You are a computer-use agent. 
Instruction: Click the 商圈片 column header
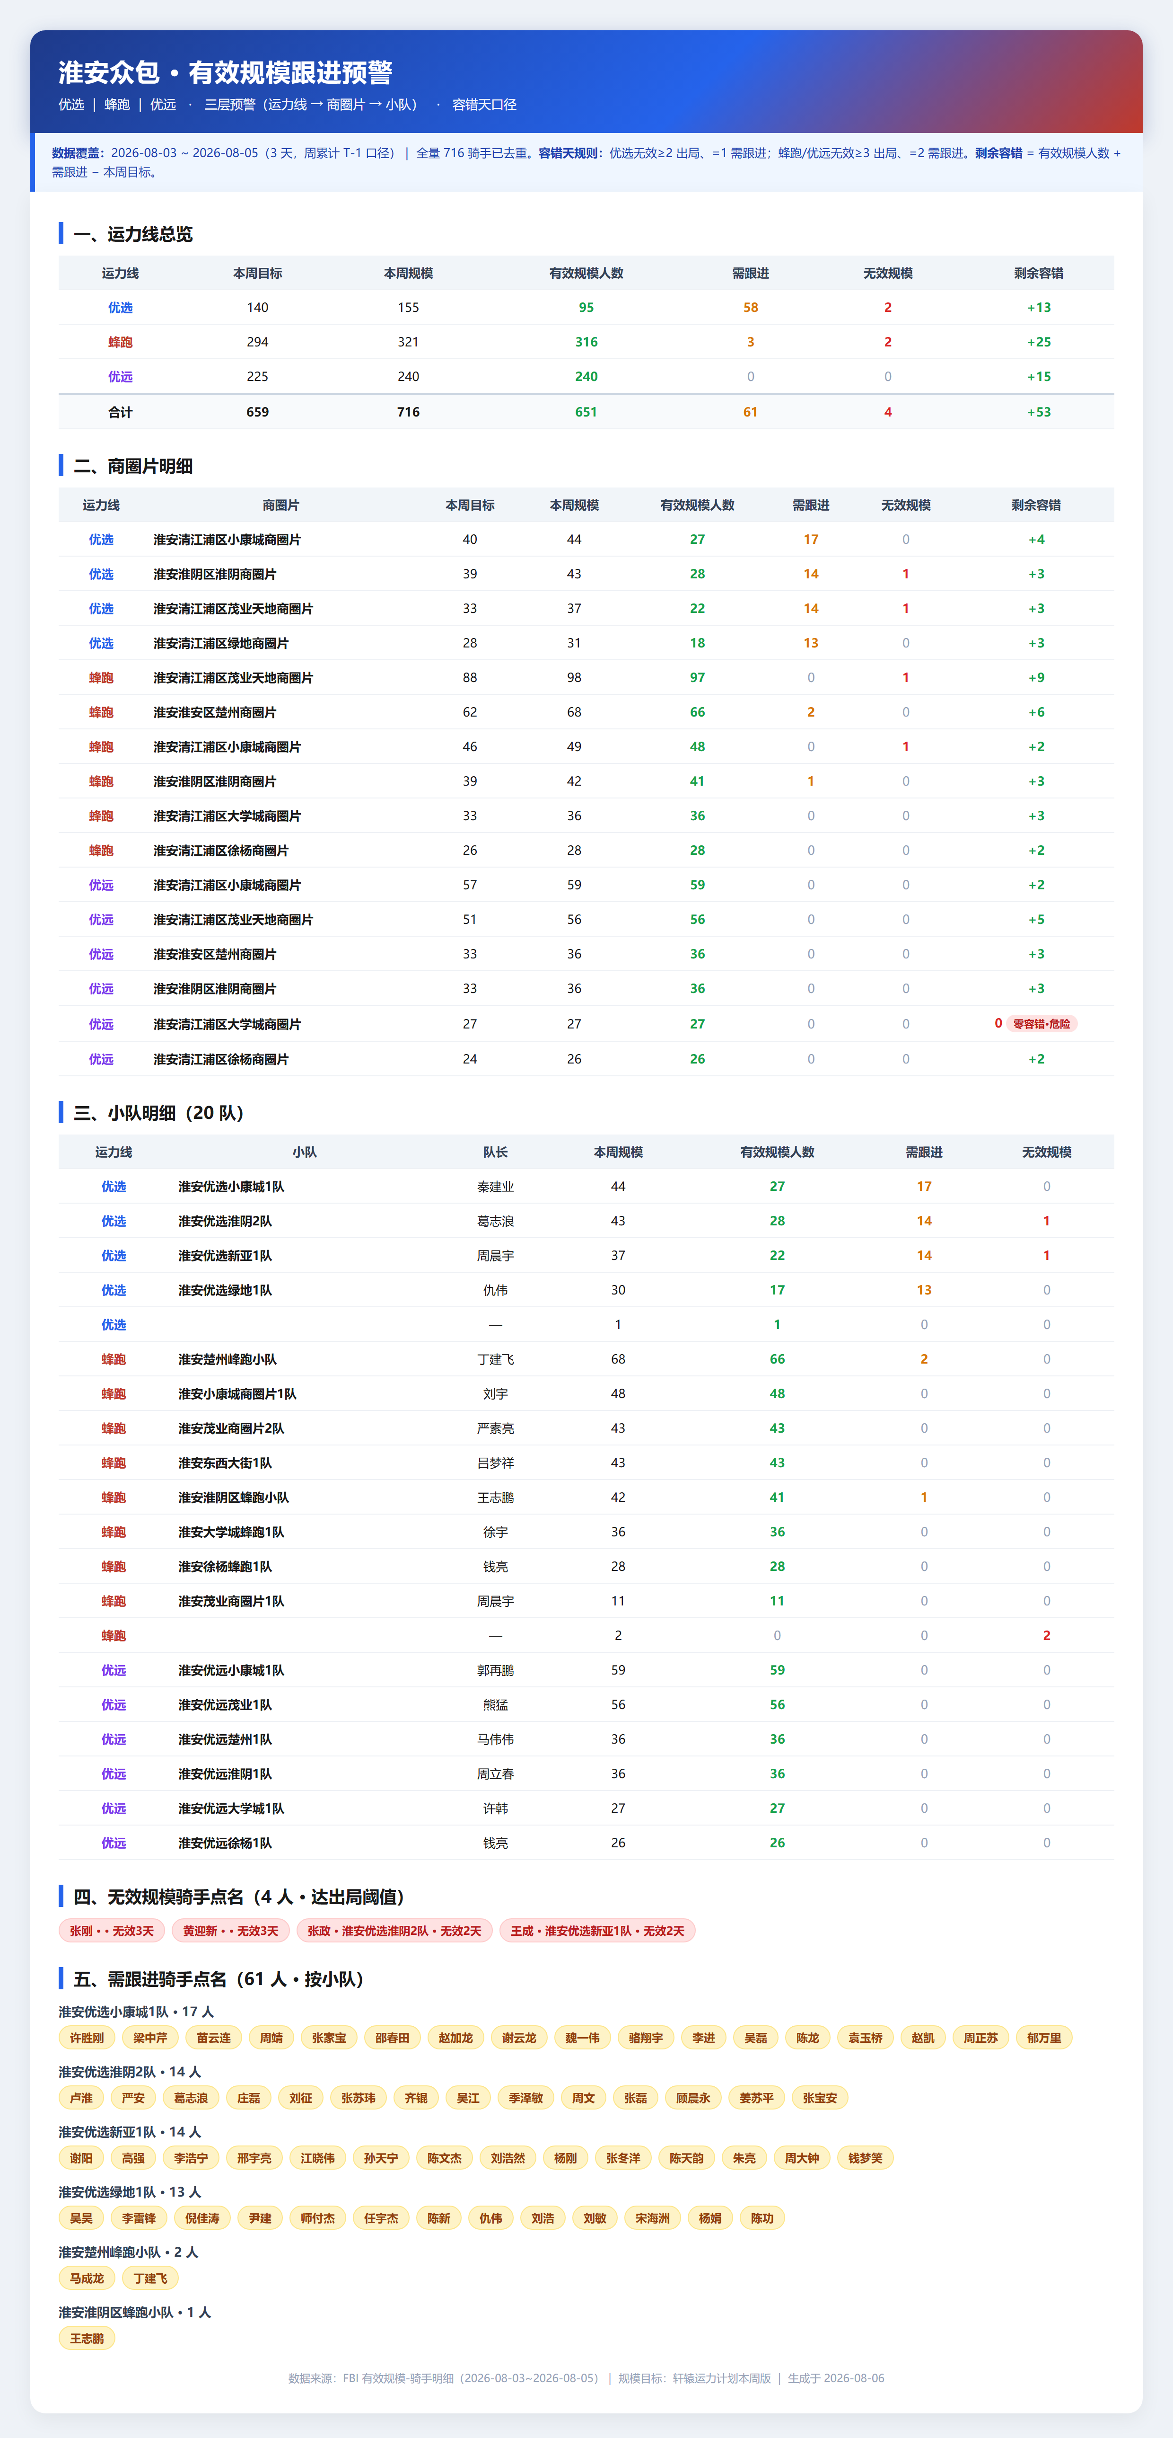[x=281, y=505]
